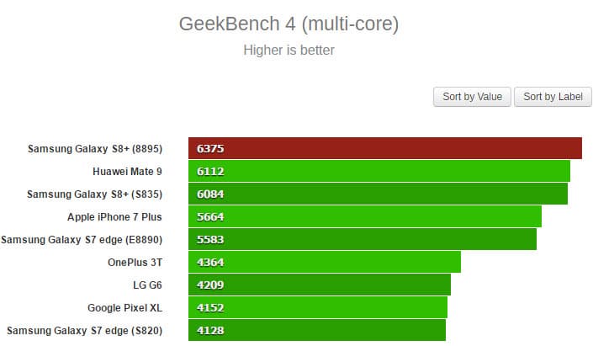Click the Google Pixel XL label
Image resolution: width=593 pixels, height=346 pixels.
point(124,307)
